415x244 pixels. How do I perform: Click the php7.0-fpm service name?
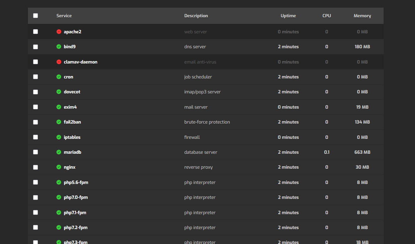tap(76, 197)
